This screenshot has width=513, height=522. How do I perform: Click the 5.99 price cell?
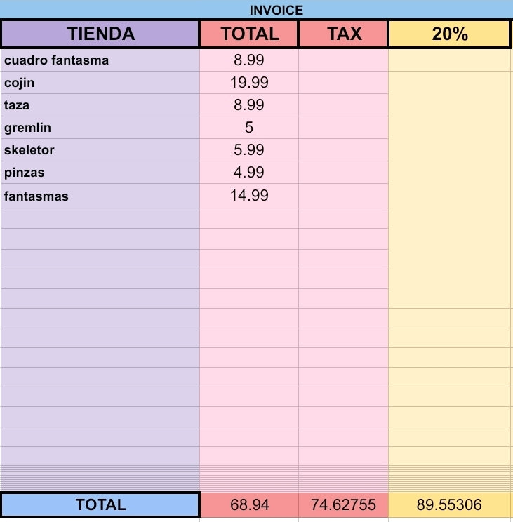249,150
